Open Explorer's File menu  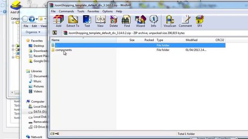[26, 26]
